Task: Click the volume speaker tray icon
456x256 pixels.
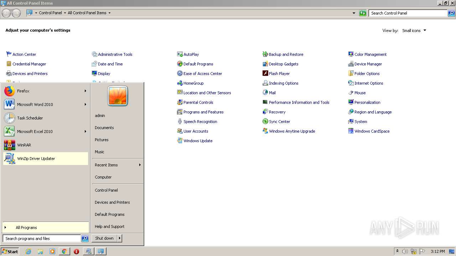Action: [x=405, y=251]
